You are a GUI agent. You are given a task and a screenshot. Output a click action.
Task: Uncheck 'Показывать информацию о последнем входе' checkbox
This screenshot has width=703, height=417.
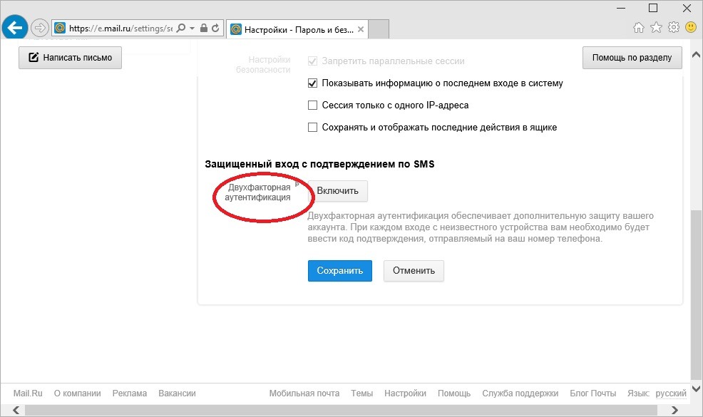tap(312, 83)
